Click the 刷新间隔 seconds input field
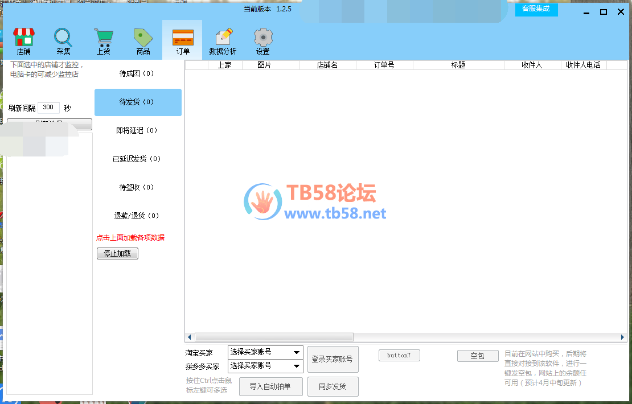632x404 pixels. tap(48, 108)
